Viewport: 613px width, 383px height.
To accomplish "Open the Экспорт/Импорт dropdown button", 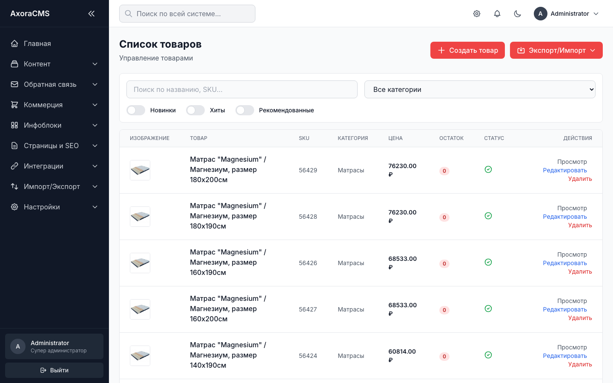I will point(556,50).
